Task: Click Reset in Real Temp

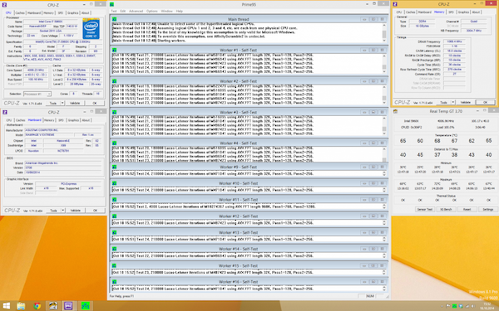Action: (467, 210)
